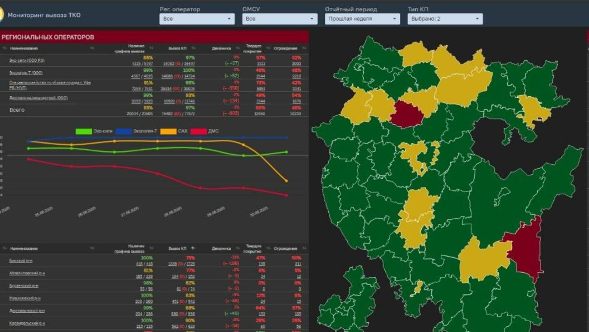Viewport: 589px width, 332px height.
Task: Open the Эко-сити (ООО РО) operator link
Action: [27, 60]
